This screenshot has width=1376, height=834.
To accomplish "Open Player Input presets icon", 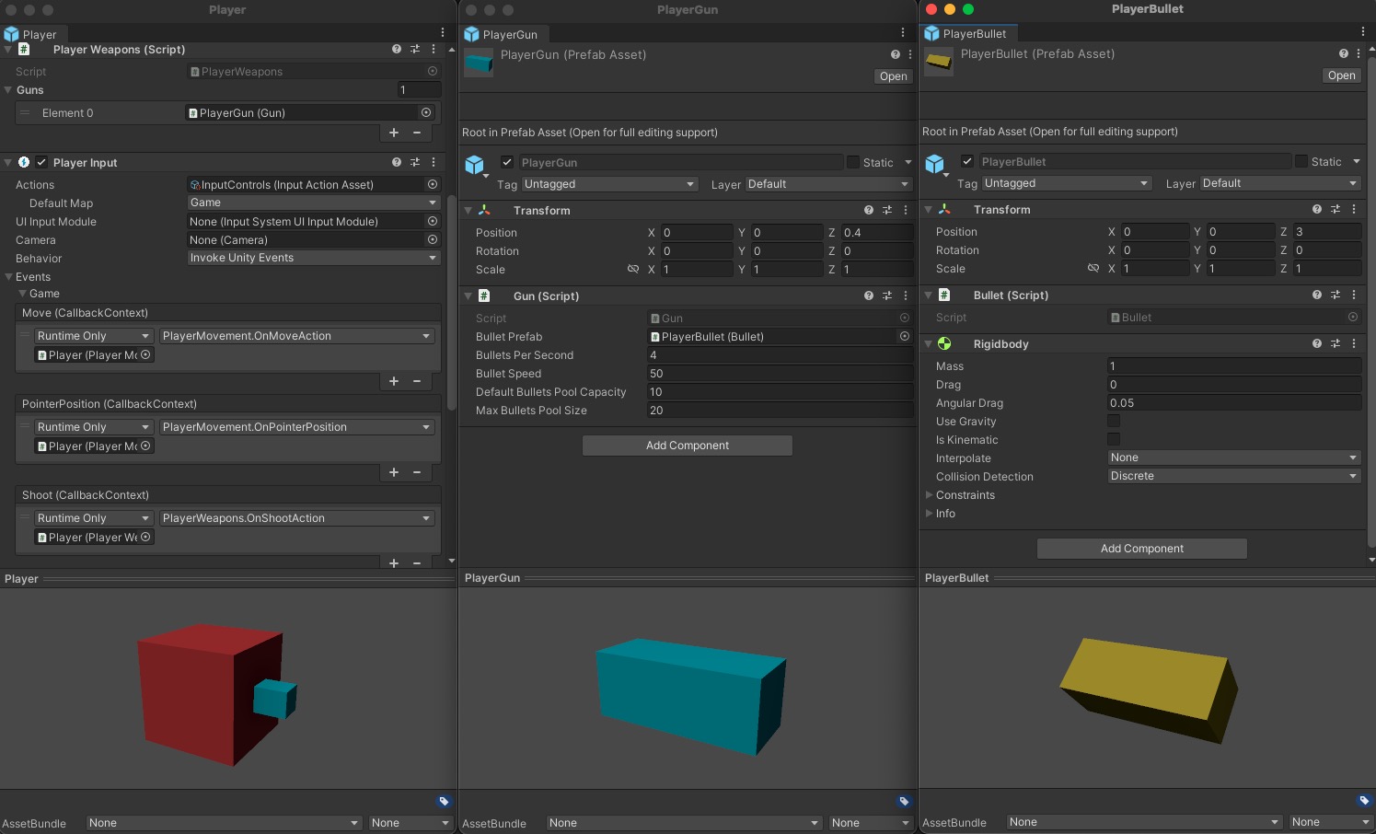I will click(x=415, y=162).
